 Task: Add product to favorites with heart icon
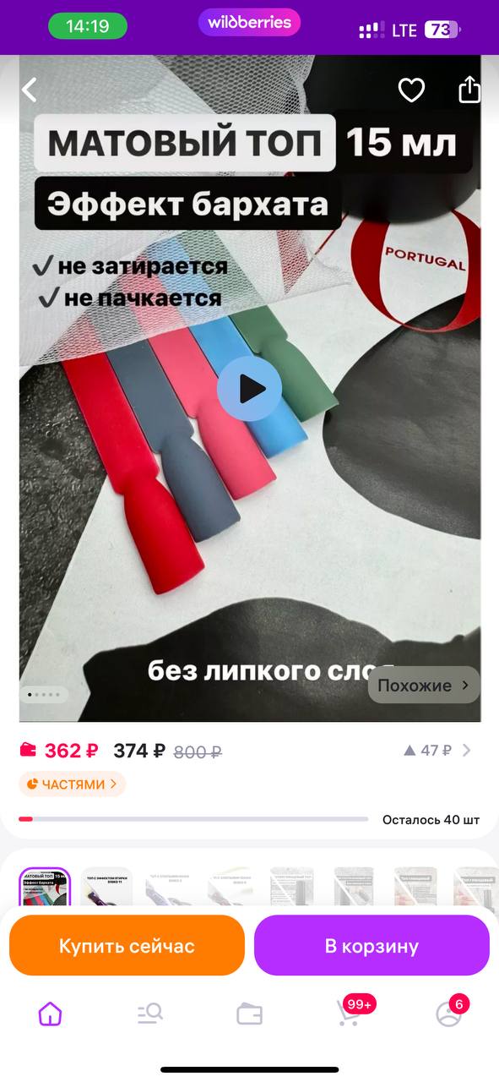[411, 90]
